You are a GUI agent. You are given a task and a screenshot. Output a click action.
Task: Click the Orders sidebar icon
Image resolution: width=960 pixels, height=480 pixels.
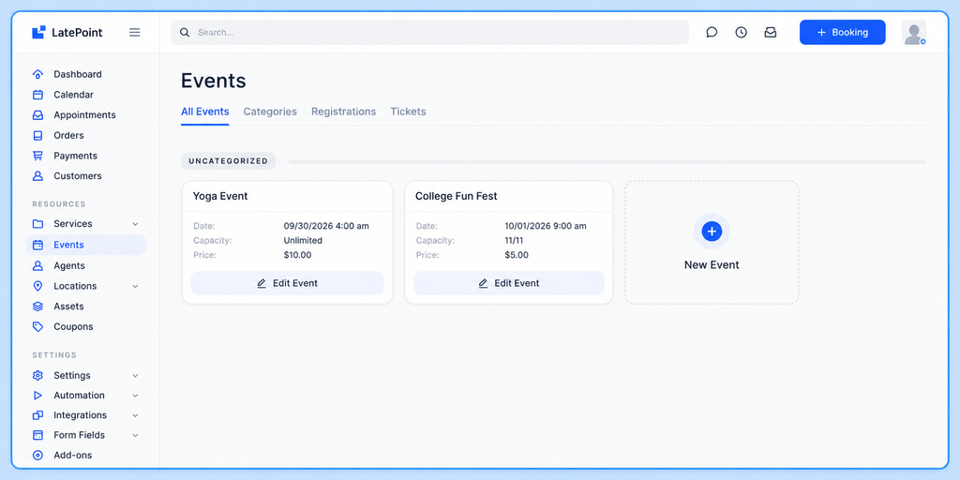point(37,135)
